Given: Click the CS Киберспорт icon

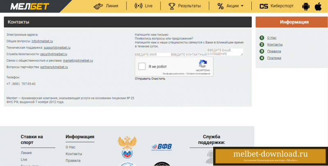Looking at the screenshot, I should [264, 6].
